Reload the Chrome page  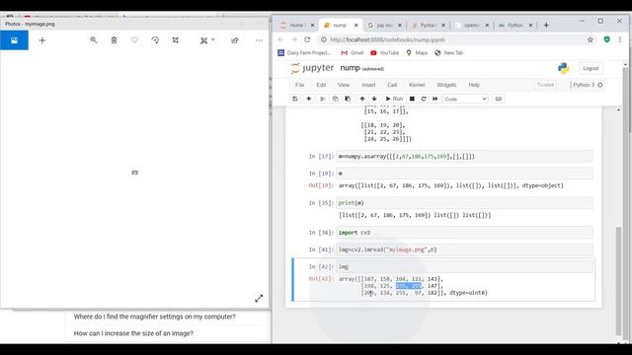coord(307,39)
